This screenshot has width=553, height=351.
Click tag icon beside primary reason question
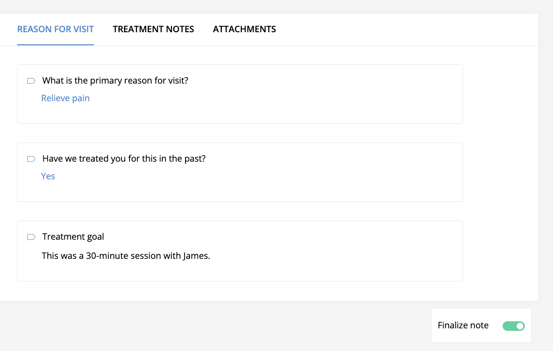(31, 81)
